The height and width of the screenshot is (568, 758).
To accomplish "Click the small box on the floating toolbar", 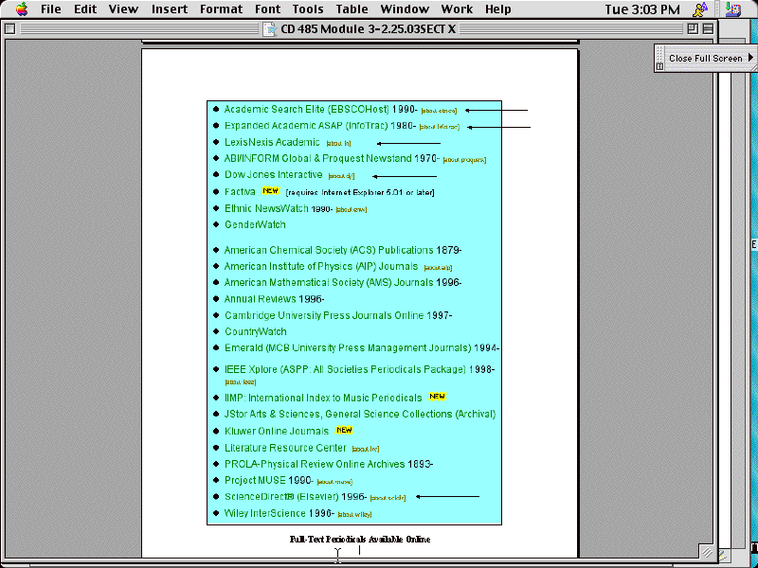I will point(659,66).
